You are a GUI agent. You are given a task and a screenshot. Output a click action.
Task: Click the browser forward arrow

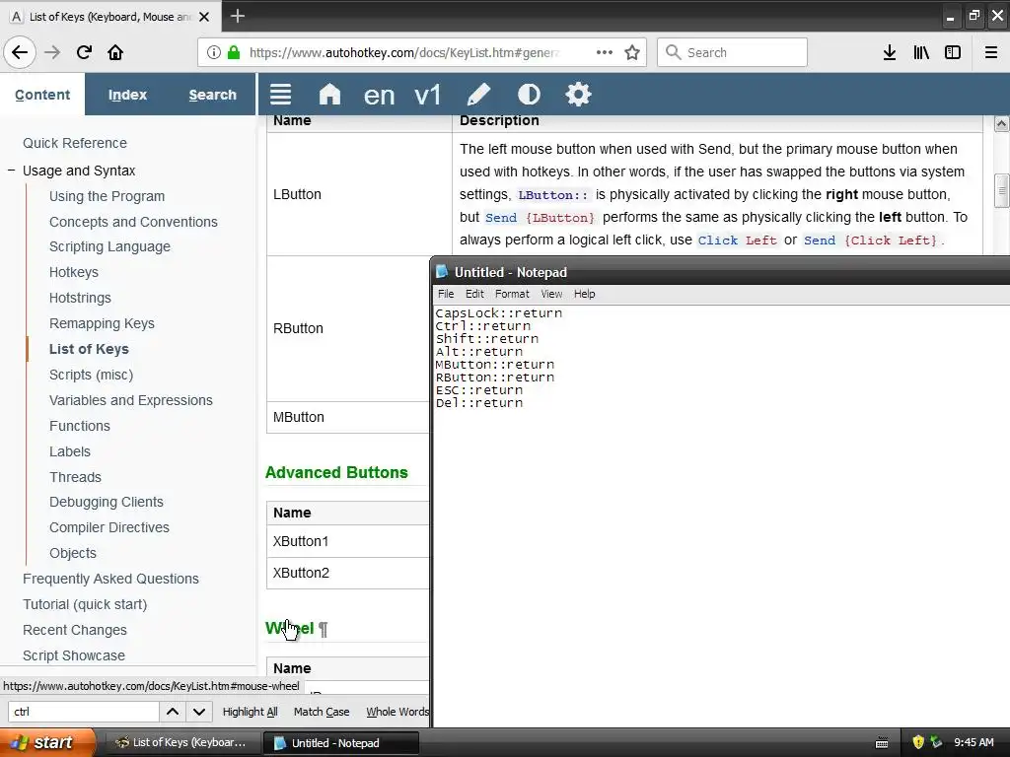point(52,52)
